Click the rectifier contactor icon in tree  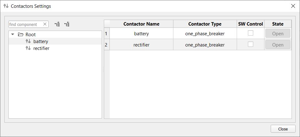point(28,48)
